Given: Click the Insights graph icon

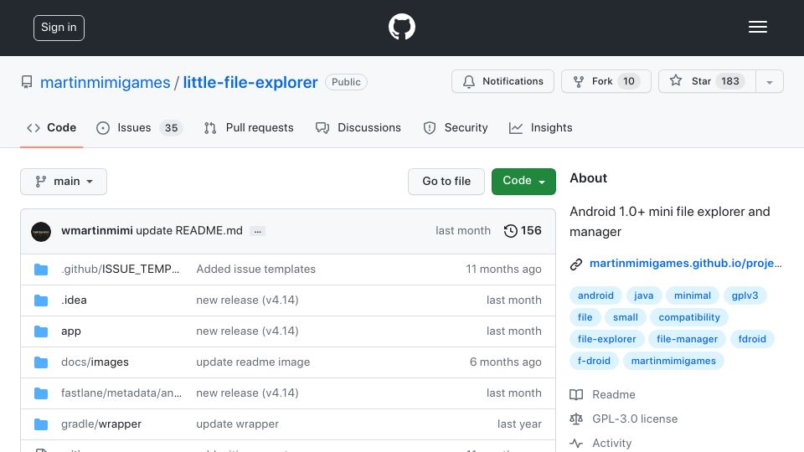Looking at the screenshot, I should coord(516,128).
